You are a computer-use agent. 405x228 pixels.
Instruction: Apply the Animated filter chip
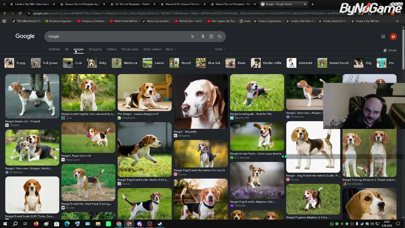click(300, 63)
